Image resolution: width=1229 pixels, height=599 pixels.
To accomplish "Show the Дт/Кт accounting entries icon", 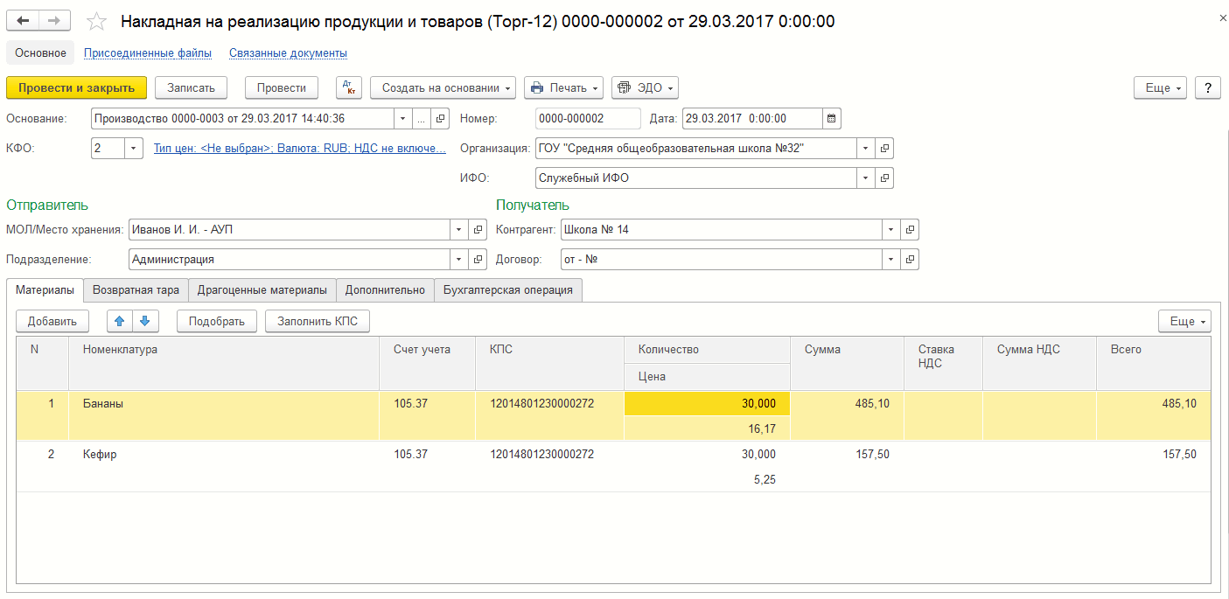I will click(x=348, y=87).
